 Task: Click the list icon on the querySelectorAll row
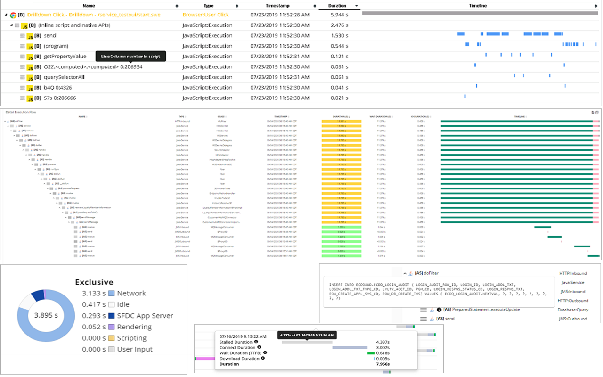21,77
